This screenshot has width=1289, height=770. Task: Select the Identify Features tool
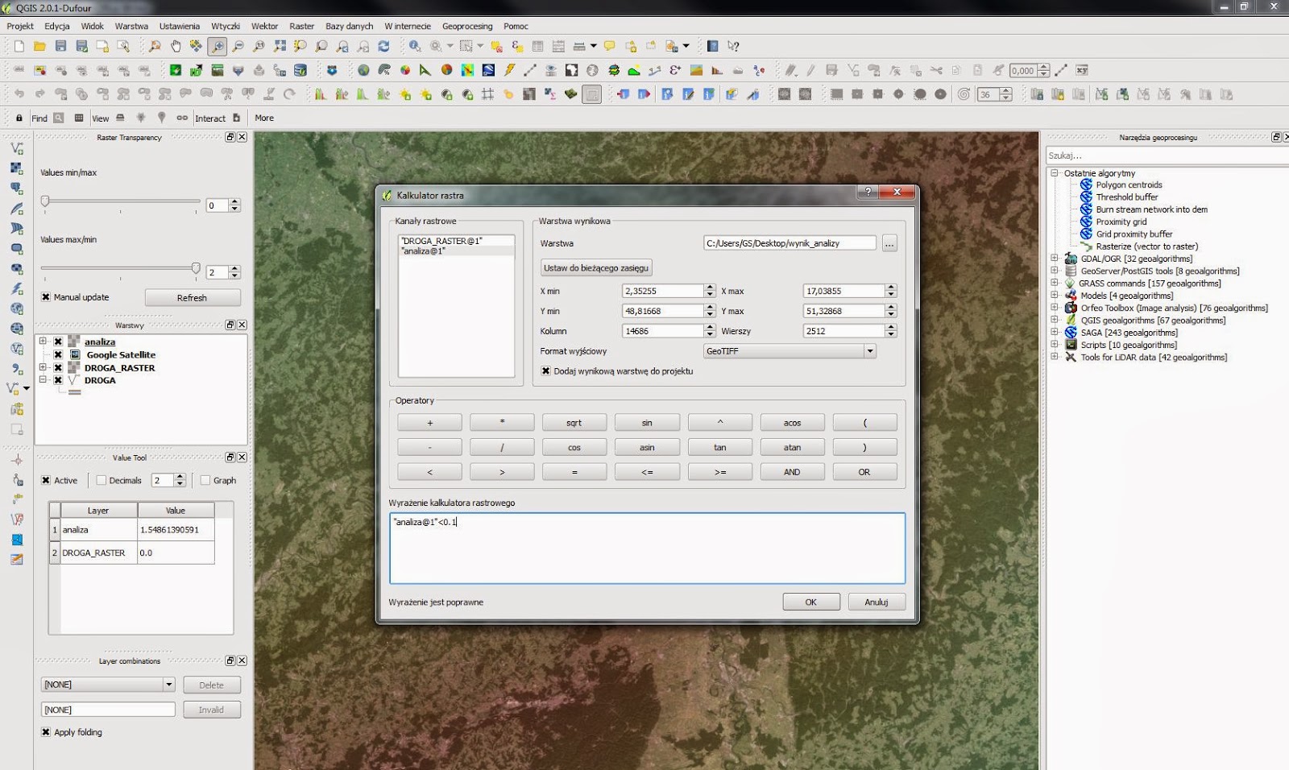[415, 47]
